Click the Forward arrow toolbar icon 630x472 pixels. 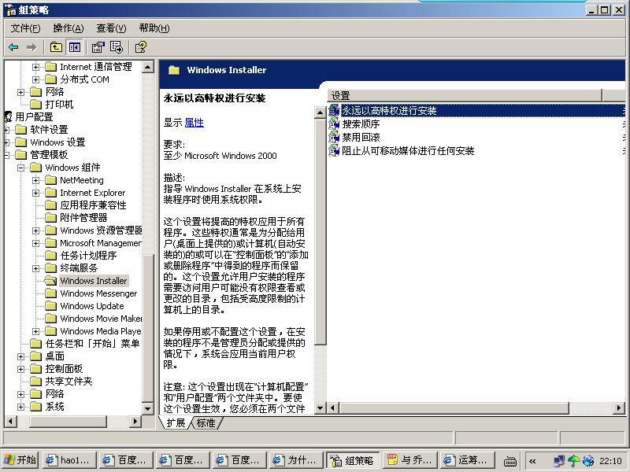31,47
